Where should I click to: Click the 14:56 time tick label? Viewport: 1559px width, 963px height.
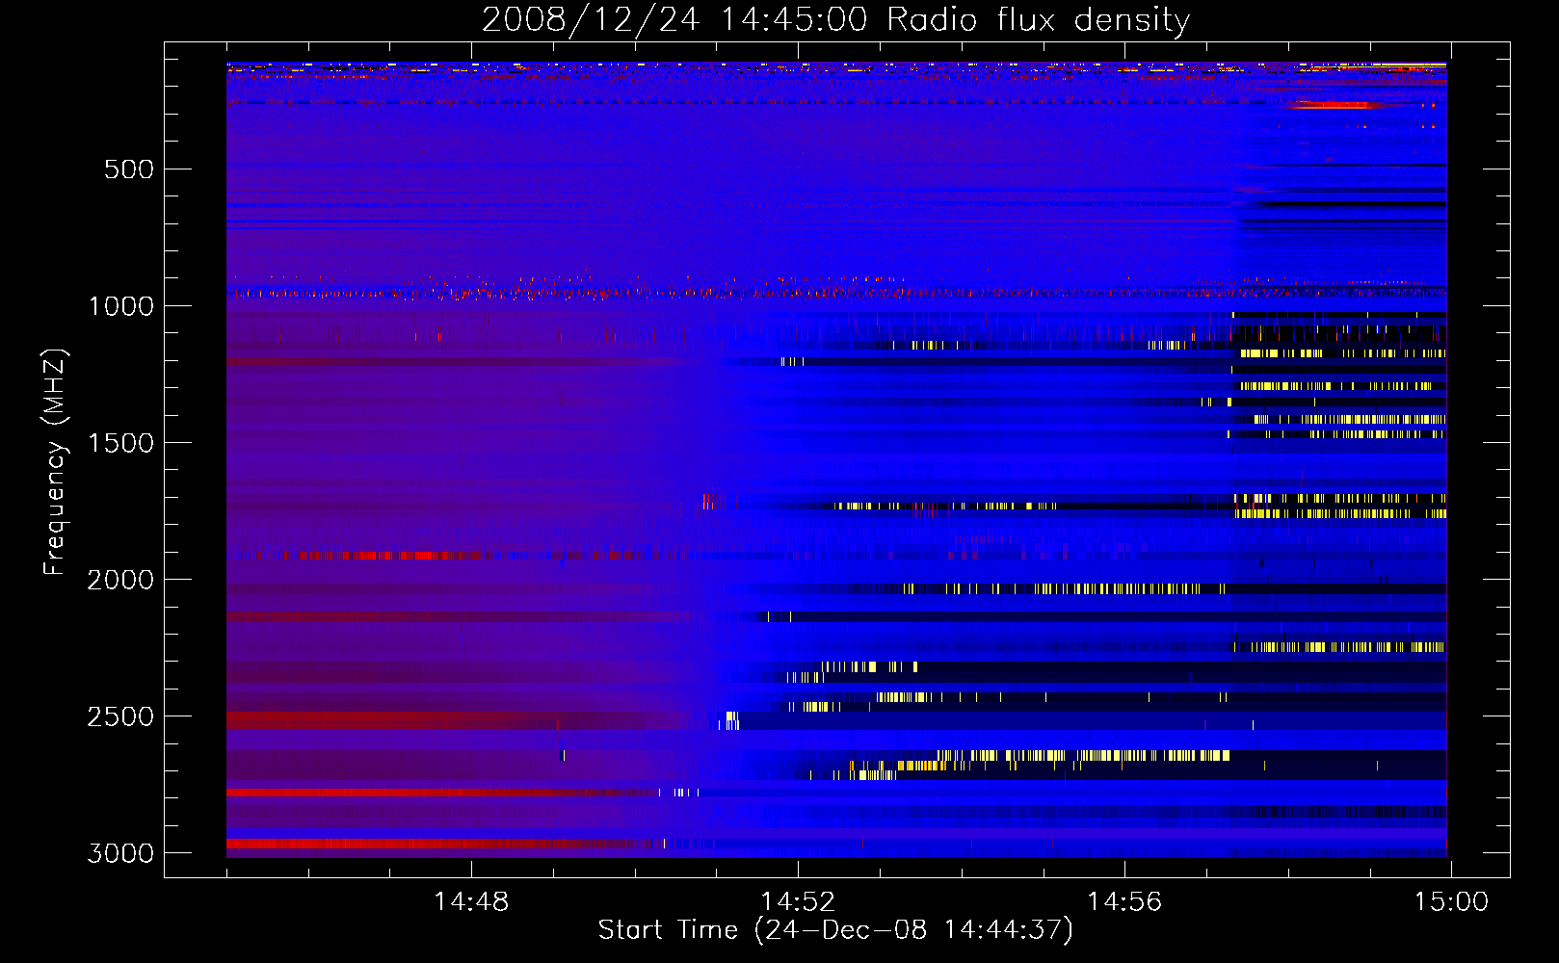(x=1124, y=902)
